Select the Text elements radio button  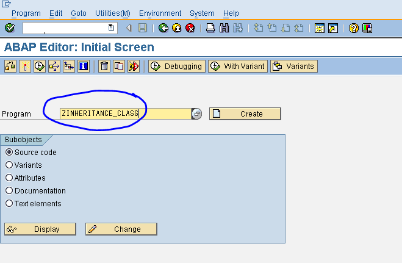point(9,204)
